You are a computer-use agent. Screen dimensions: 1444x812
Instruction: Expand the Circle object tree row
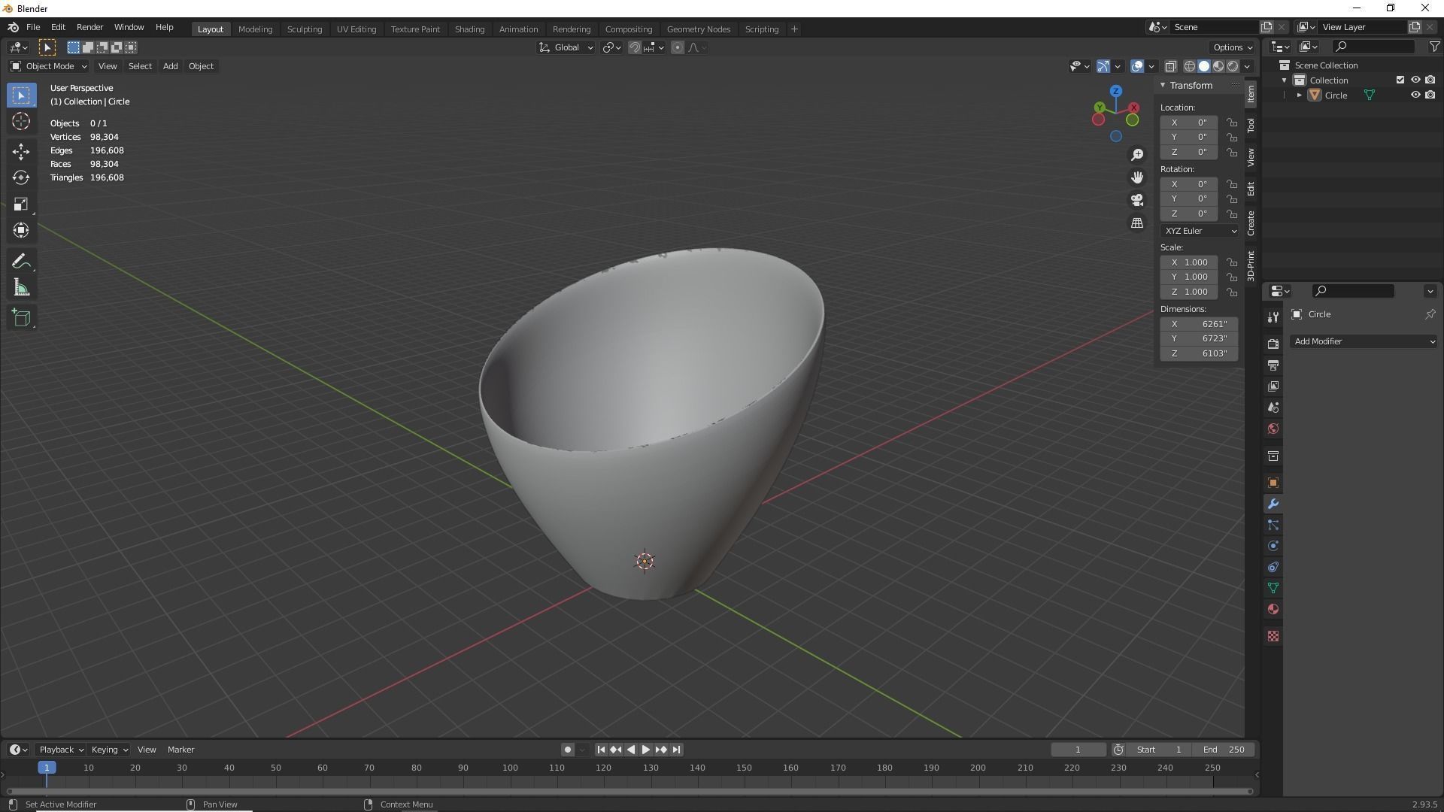[1299, 95]
